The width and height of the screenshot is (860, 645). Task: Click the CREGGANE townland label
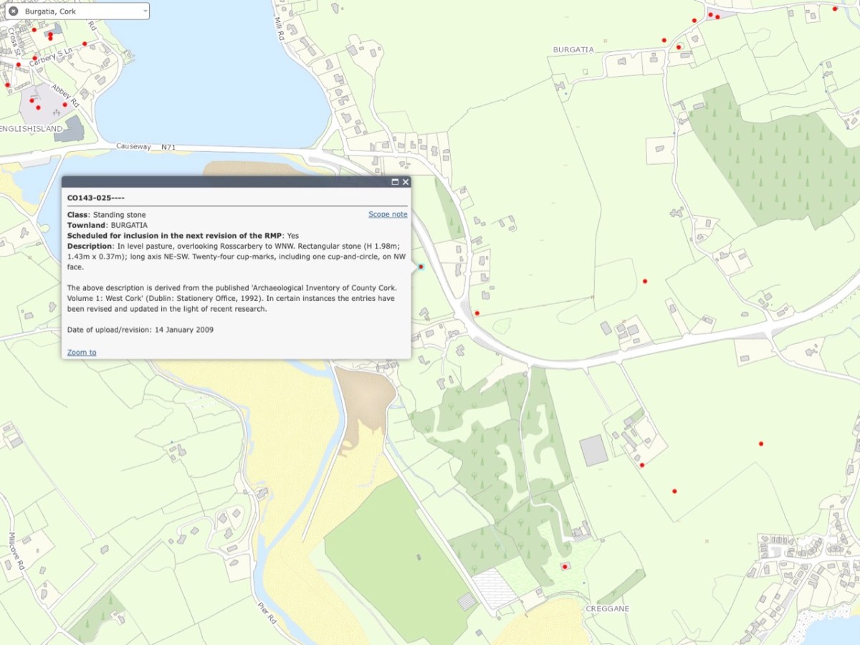click(607, 608)
